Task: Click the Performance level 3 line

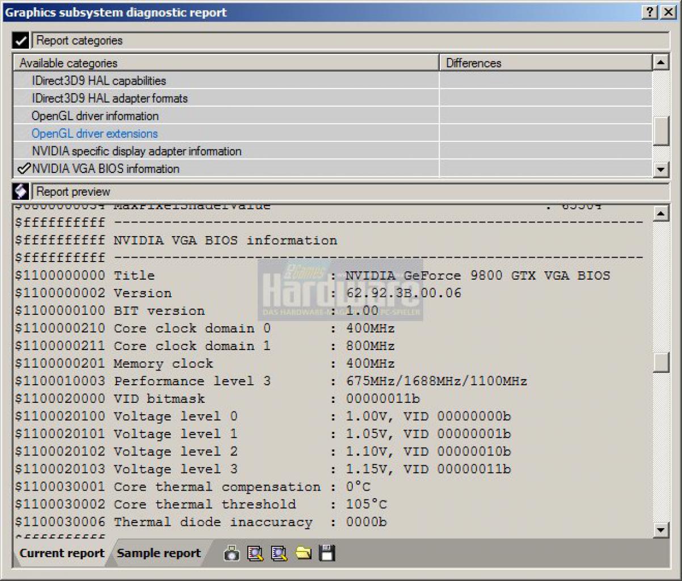Action: pos(271,381)
